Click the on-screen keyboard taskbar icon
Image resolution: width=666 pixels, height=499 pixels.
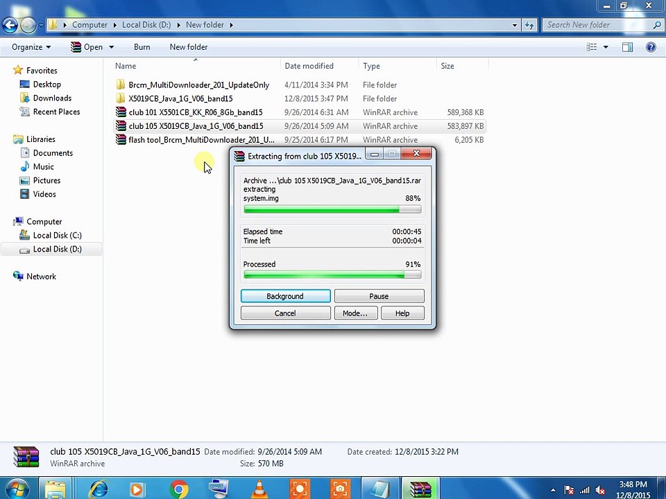(x=219, y=489)
